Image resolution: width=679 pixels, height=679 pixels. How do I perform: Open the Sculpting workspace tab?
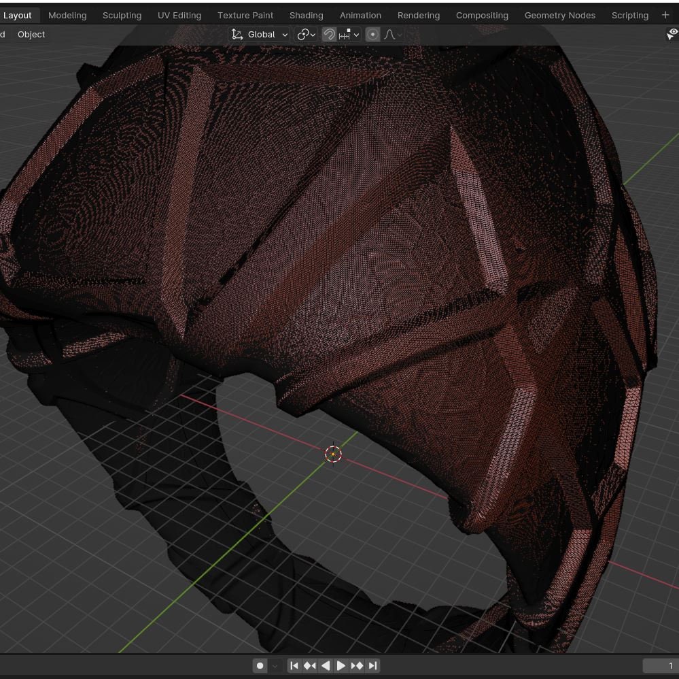pos(122,15)
